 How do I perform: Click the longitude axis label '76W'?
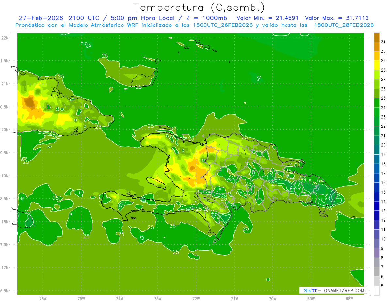click(43, 298)
